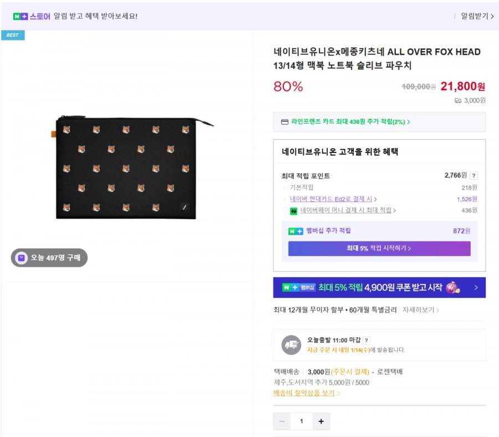Click the gray delivery truck circle icon
Image resolution: width=499 pixels, height=437 pixels.
pos(291,345)
